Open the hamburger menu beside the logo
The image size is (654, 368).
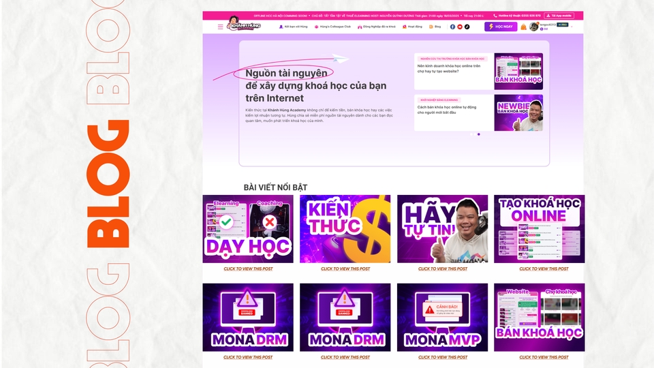(x=220, y=27)
